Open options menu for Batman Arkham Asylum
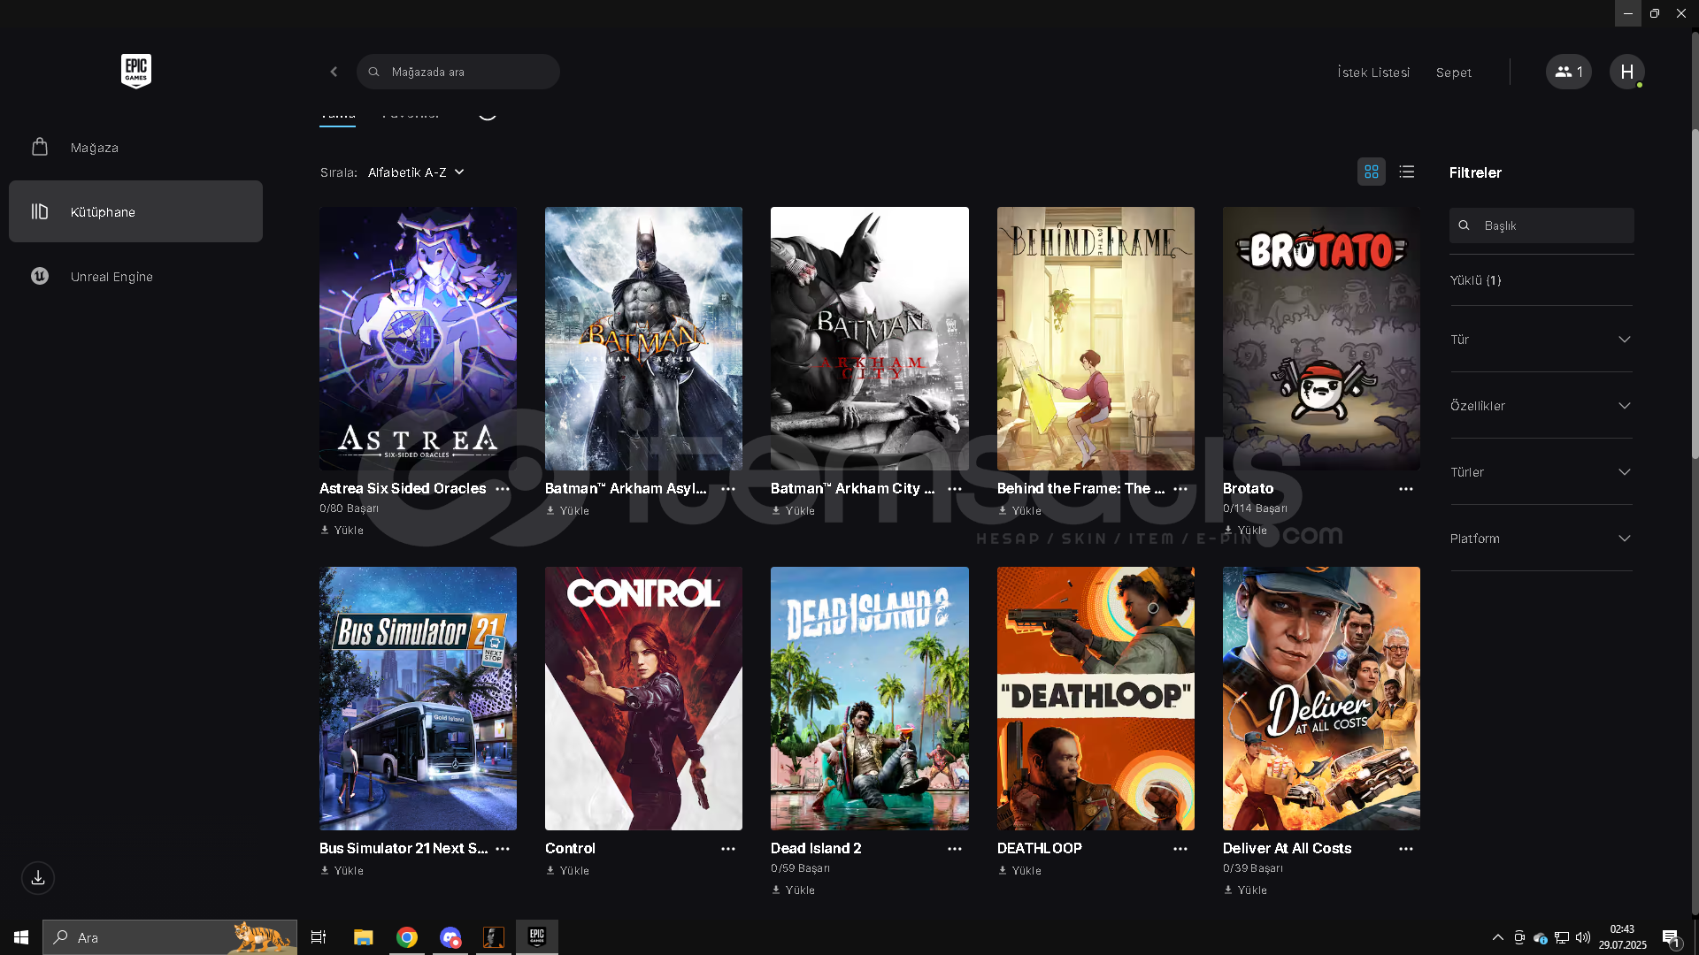Screen dimensions: 1699x955 click(x=728, y=489)
